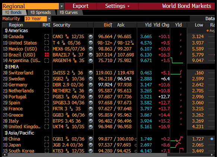Sort by the Yld Chg column header
This screenshot has height=157, width=217.
point(161,25)
